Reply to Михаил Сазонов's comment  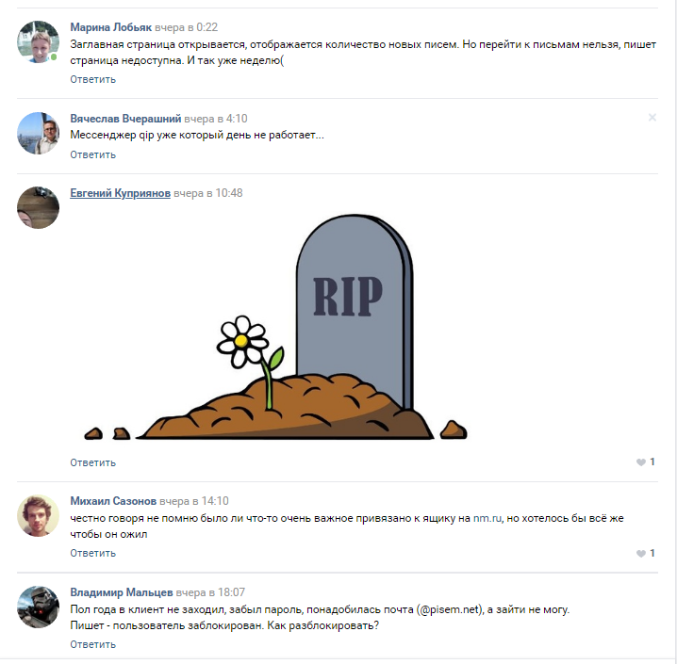click(x=92, y=554)
